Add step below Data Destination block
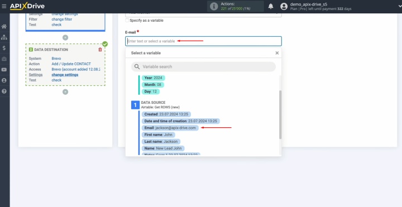402x207 pixels. pos(65,92)
